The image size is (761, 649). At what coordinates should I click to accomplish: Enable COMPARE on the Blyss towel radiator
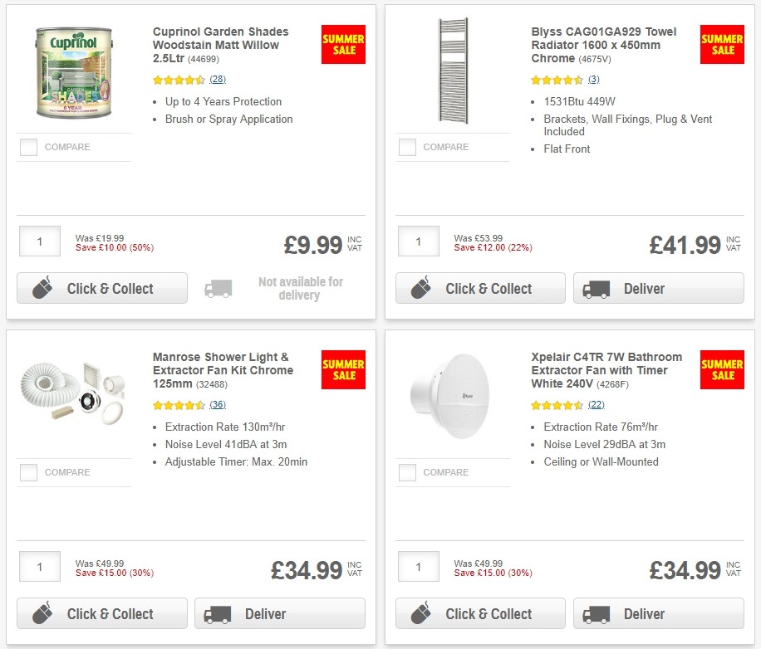(406, 147)
